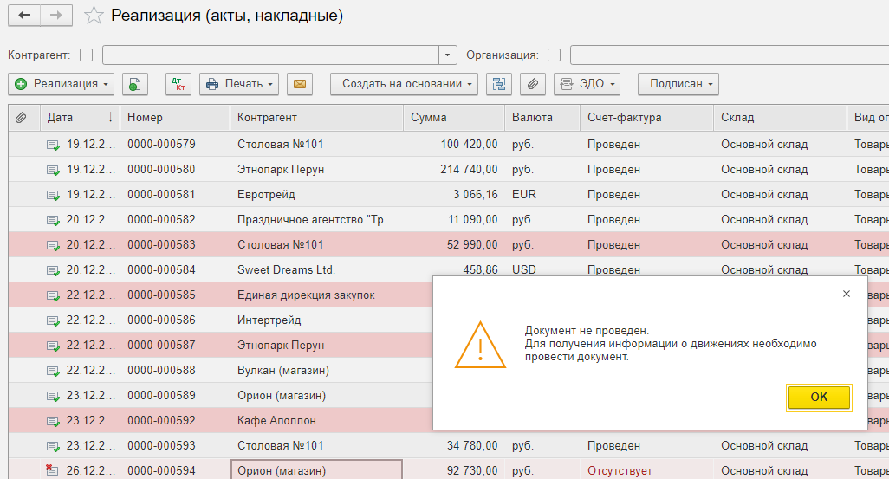Click the Организация filter input field
This screenshot has height=479, width=889.
pyautogui.click(x=729, y=55)
